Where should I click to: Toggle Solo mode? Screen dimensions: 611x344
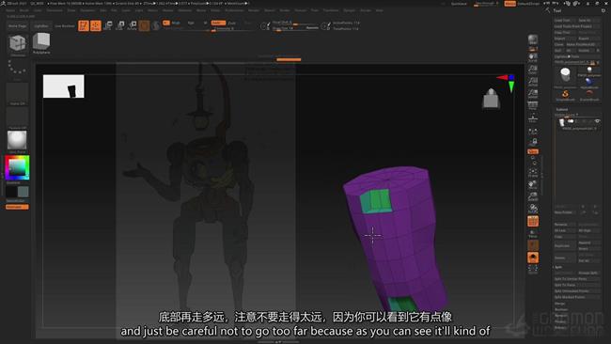[533, 258]
